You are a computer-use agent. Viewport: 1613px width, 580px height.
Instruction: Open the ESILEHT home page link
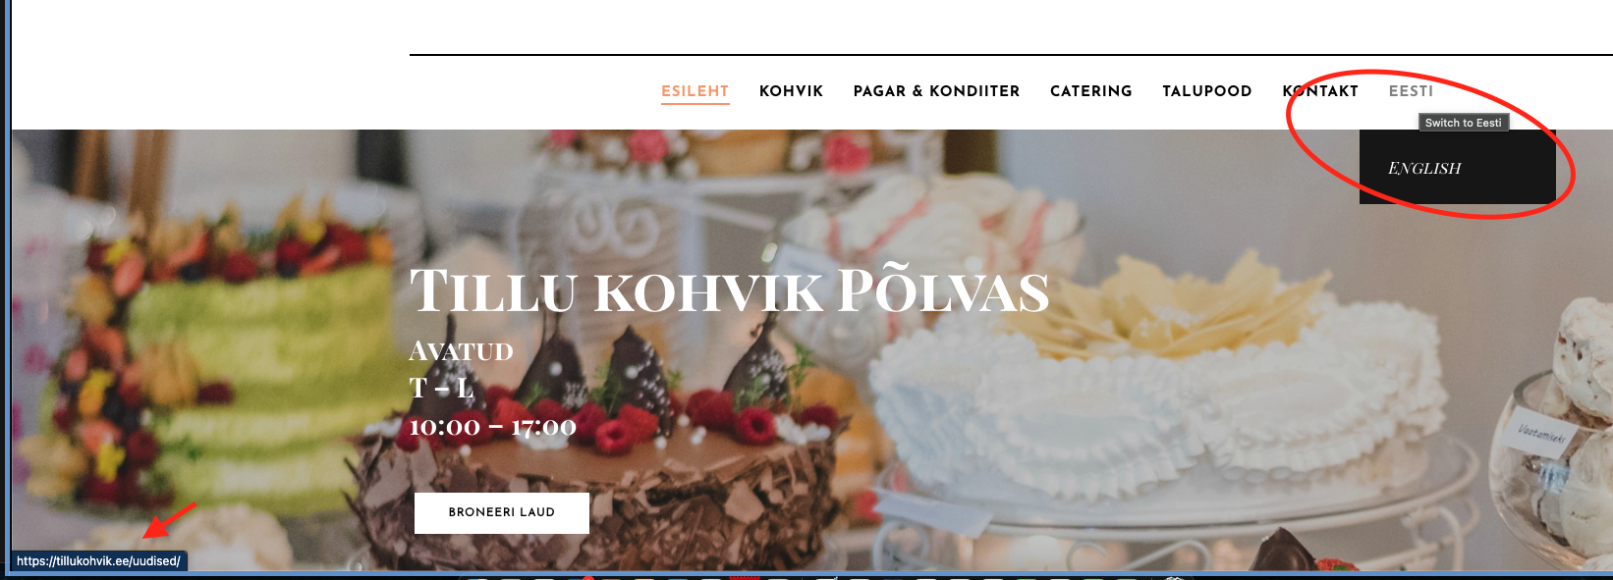point(695,91)
